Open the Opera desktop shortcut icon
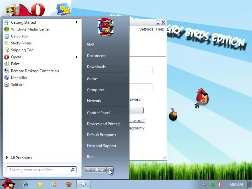The height and width of the screenshot is (189, 252). (38, 9)
